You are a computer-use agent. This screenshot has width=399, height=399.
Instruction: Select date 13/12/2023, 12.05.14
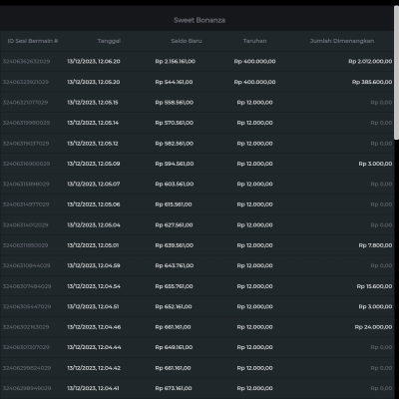point(93,123)
